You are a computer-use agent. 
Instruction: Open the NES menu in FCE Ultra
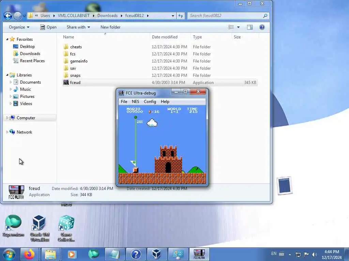135,101
